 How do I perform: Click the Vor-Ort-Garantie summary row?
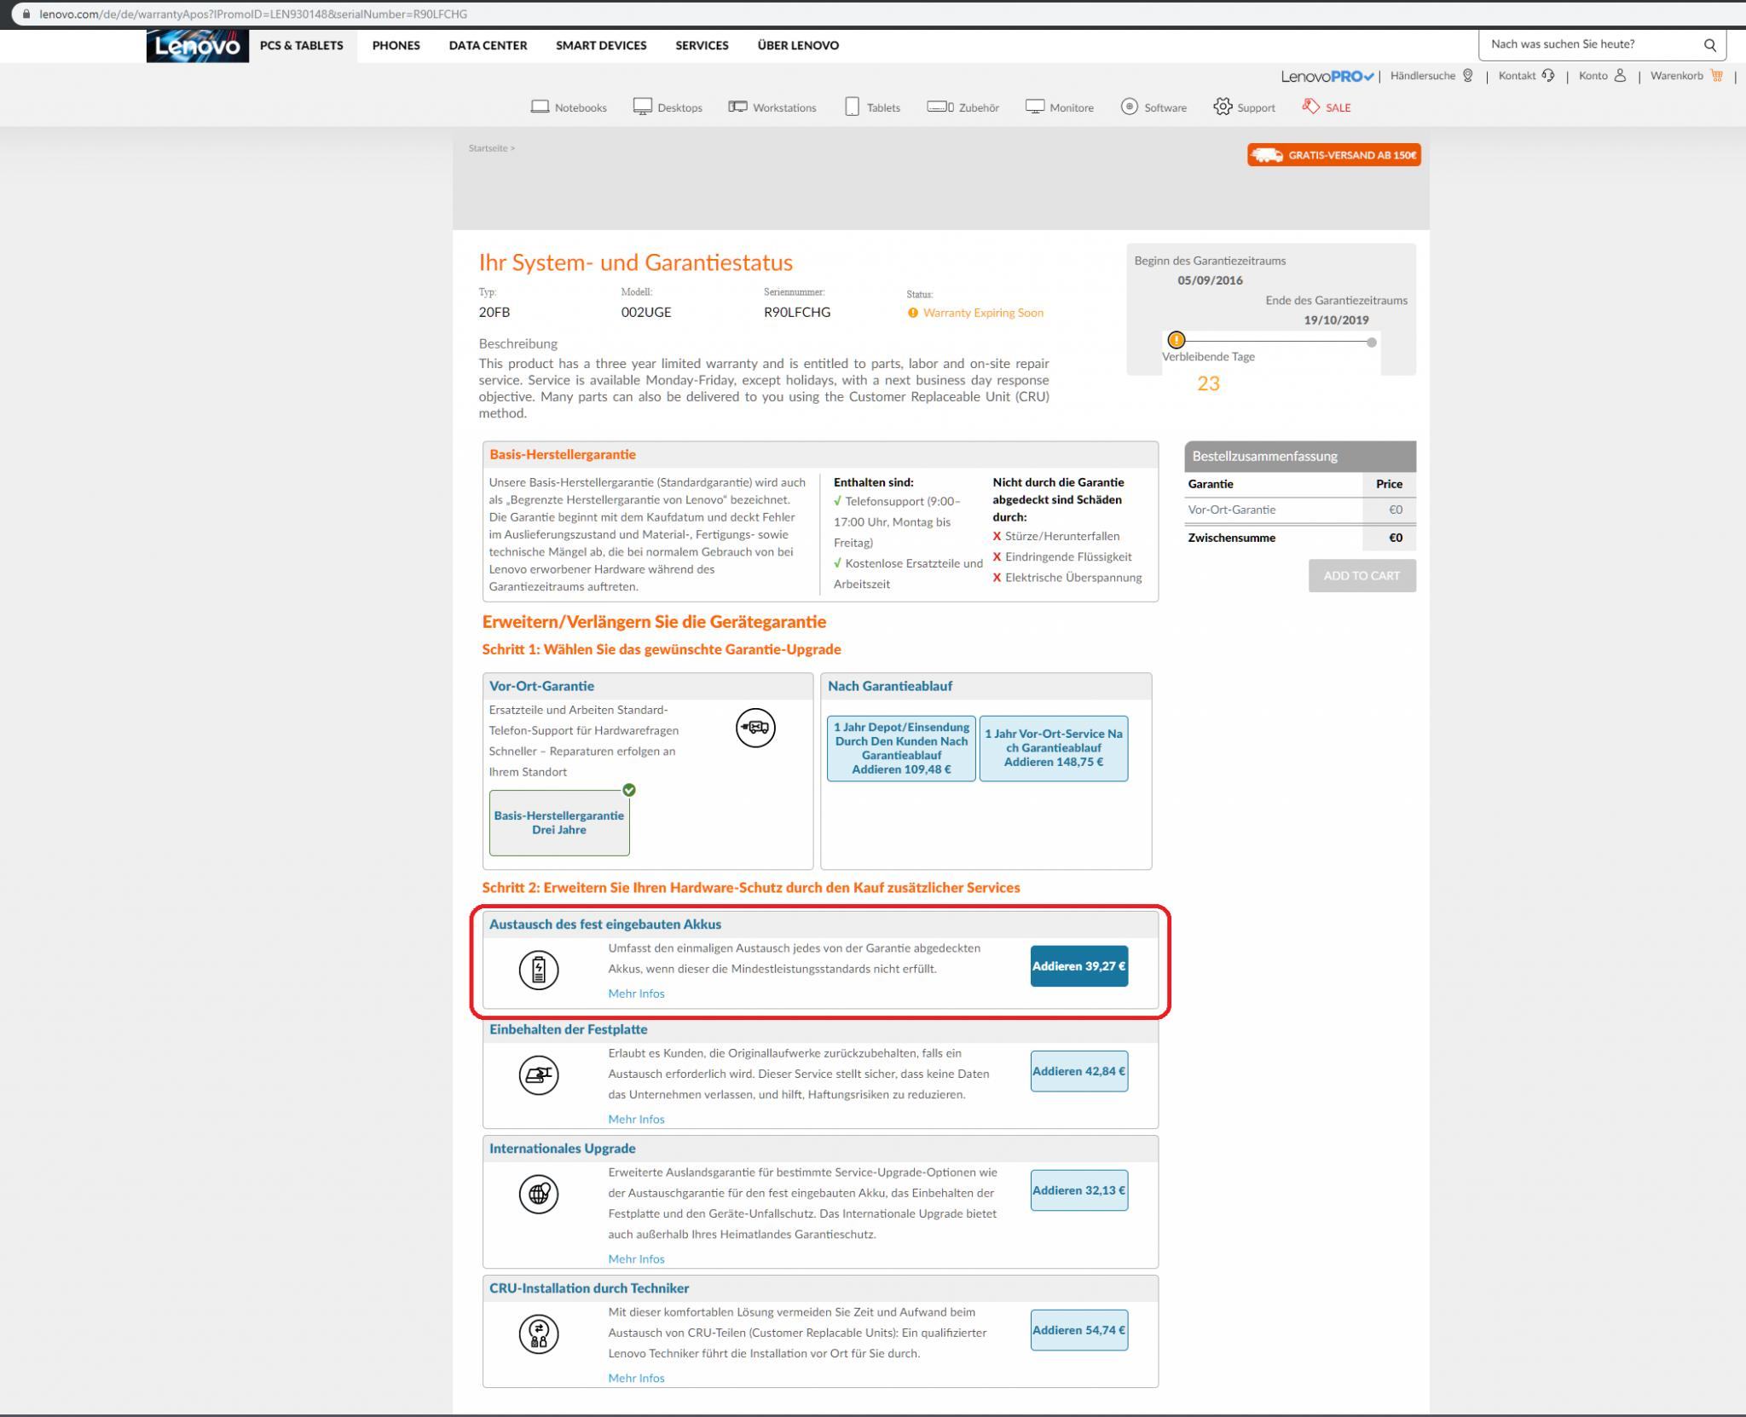1300,510
